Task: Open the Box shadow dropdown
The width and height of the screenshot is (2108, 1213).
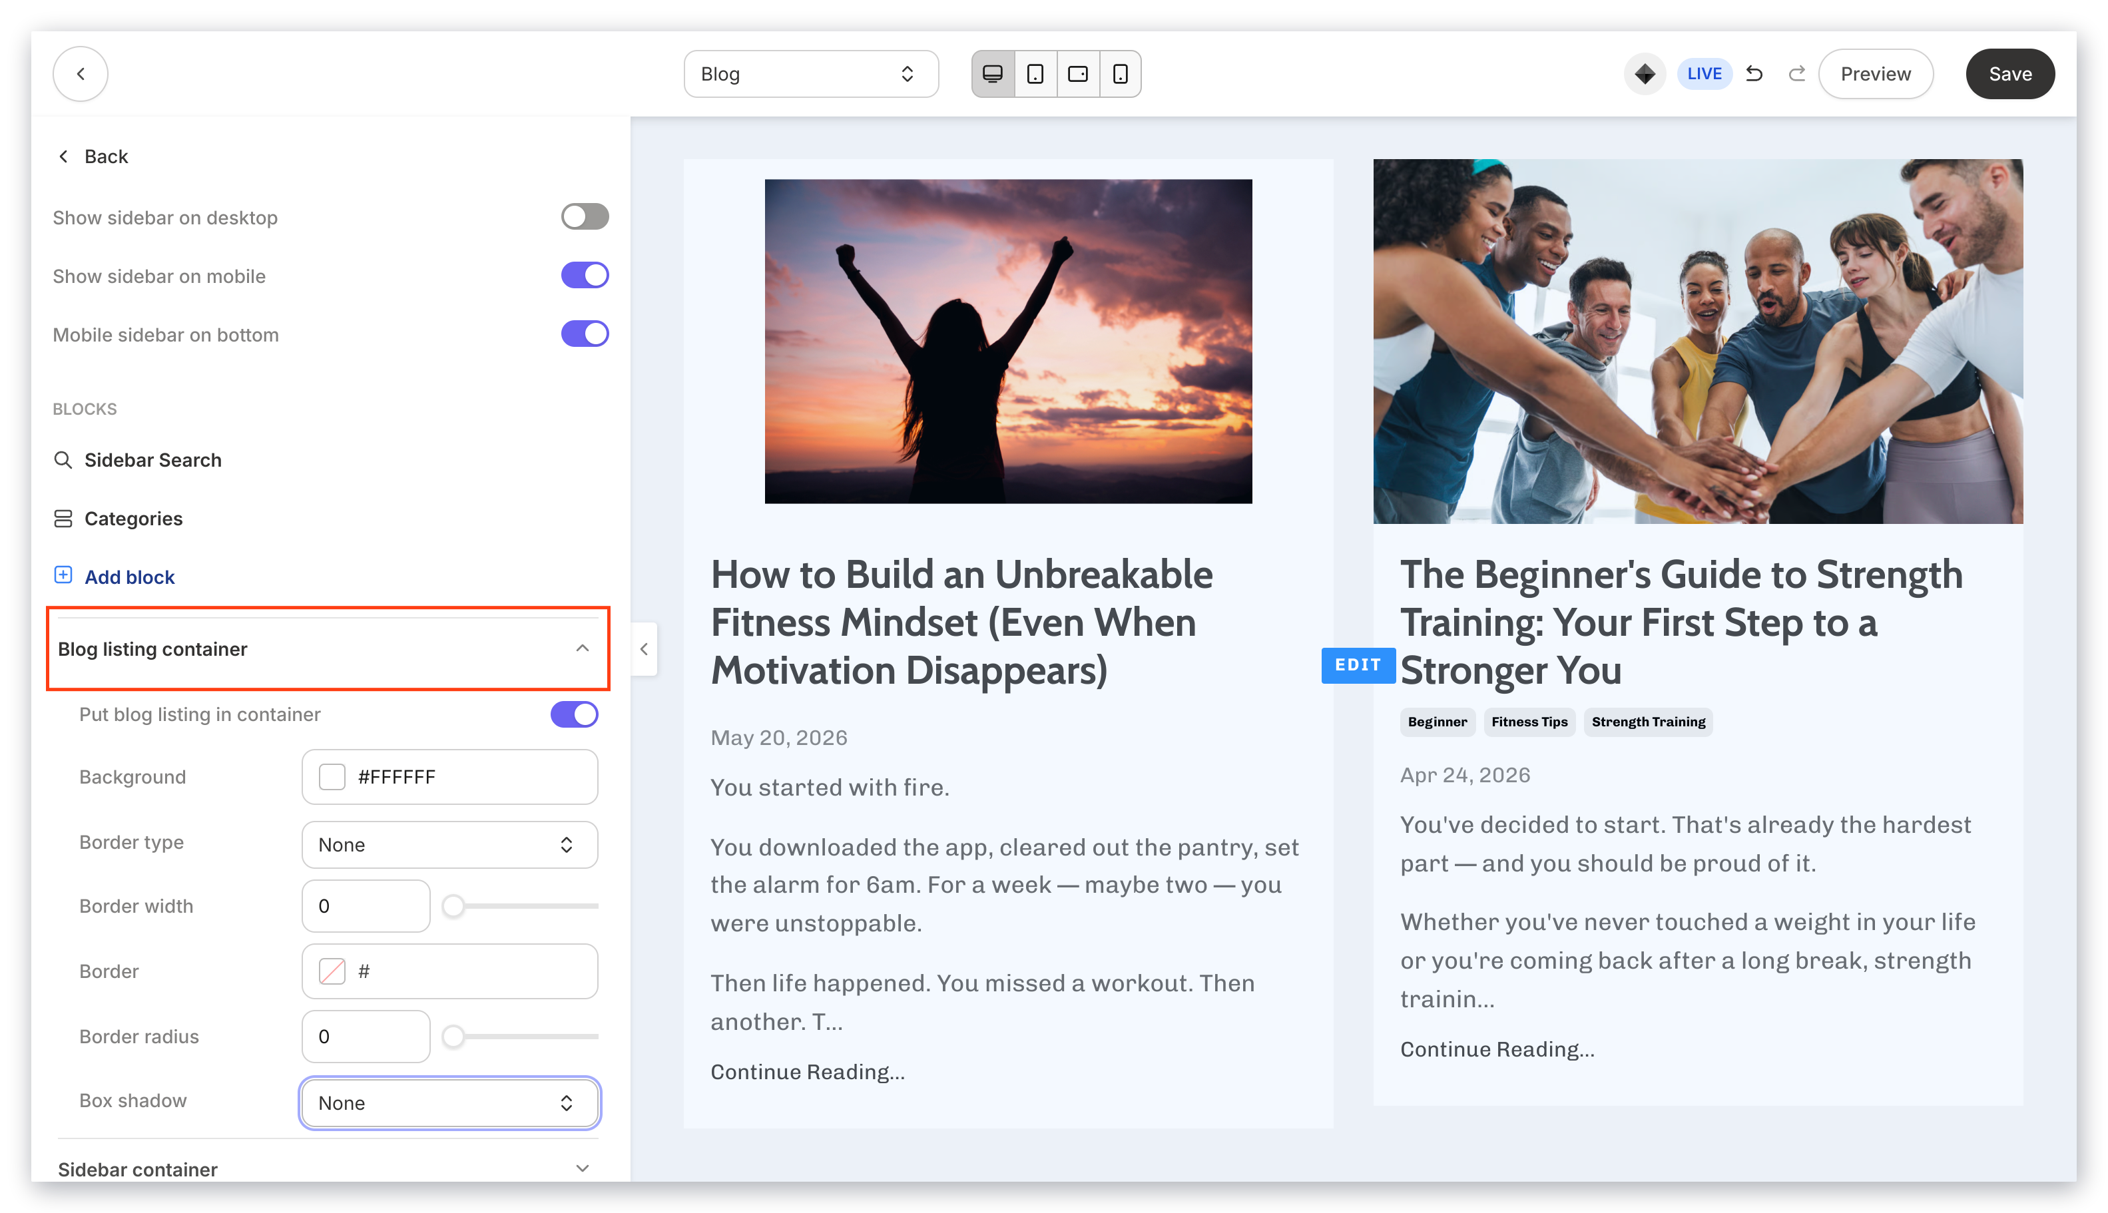Action: point(449,1102)
